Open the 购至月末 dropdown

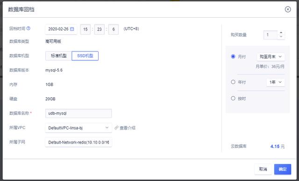[271, 57]
